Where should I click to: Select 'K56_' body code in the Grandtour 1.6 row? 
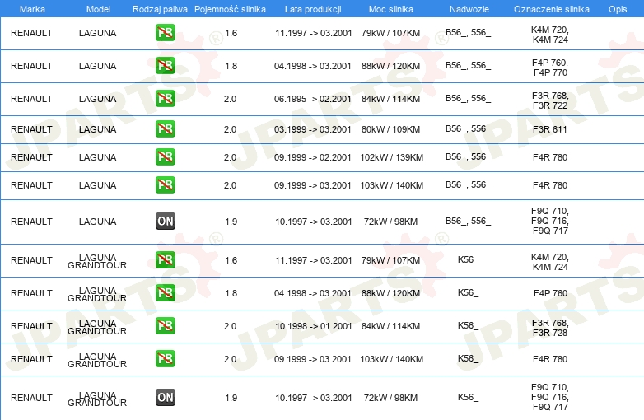coord(468,260)
